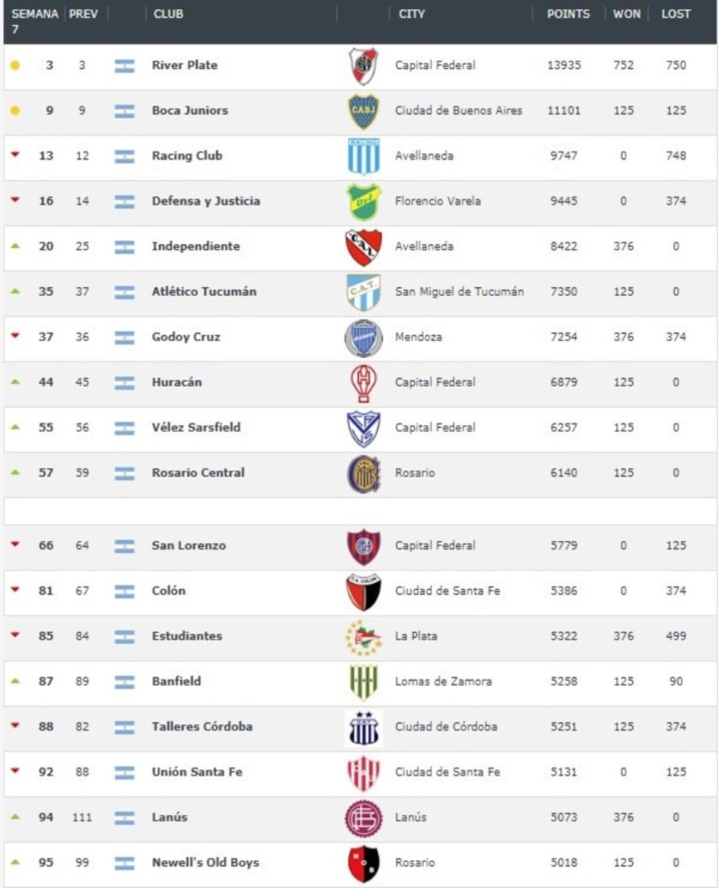Click the San Lorenzo crest
The height and width of the screenshot is (888, 718).
pyautogui.click(x=363, y=546)
